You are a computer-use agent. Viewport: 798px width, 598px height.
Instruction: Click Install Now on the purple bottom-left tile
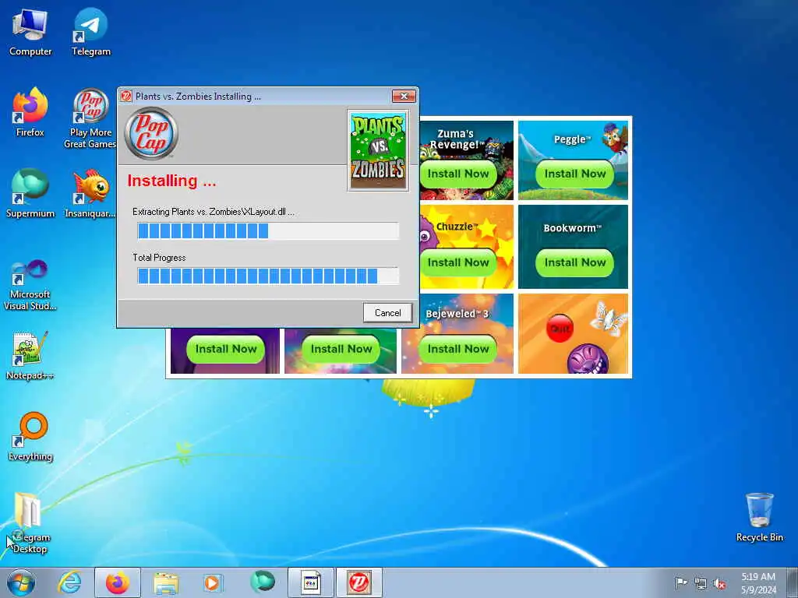(x=225, y=349)
